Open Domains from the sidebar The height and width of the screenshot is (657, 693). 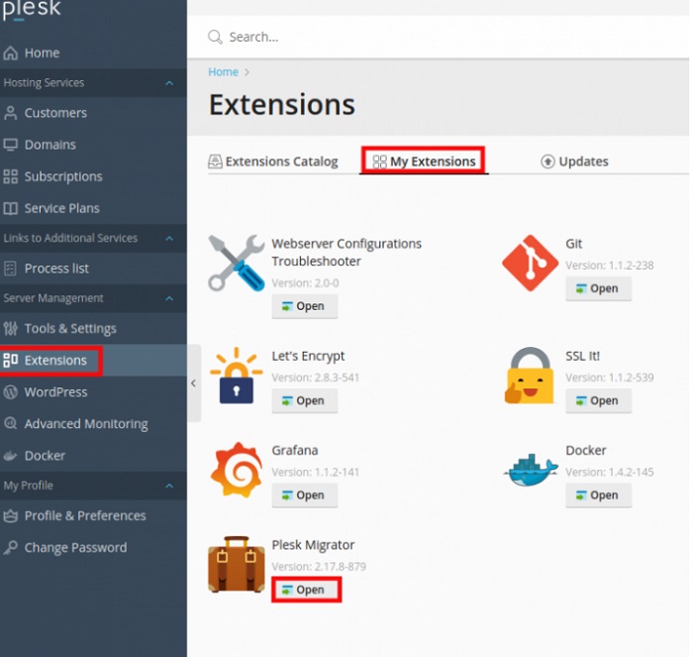tap(50, 145)
